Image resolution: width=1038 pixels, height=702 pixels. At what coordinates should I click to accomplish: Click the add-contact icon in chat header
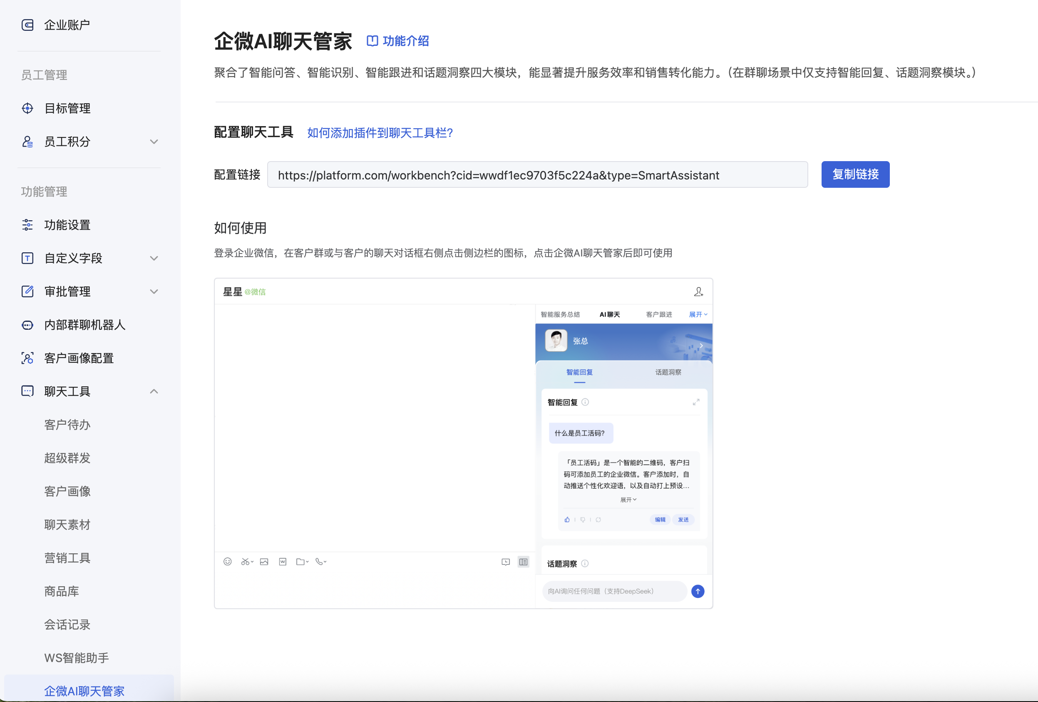[x=698, y=292]
